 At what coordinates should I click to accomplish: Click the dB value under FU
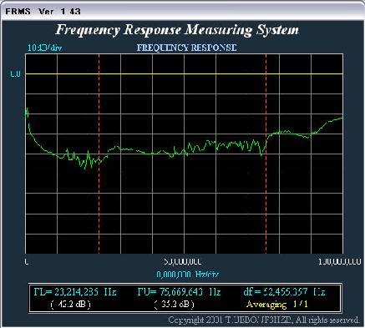pyautogui.click(x=175, y=305)
